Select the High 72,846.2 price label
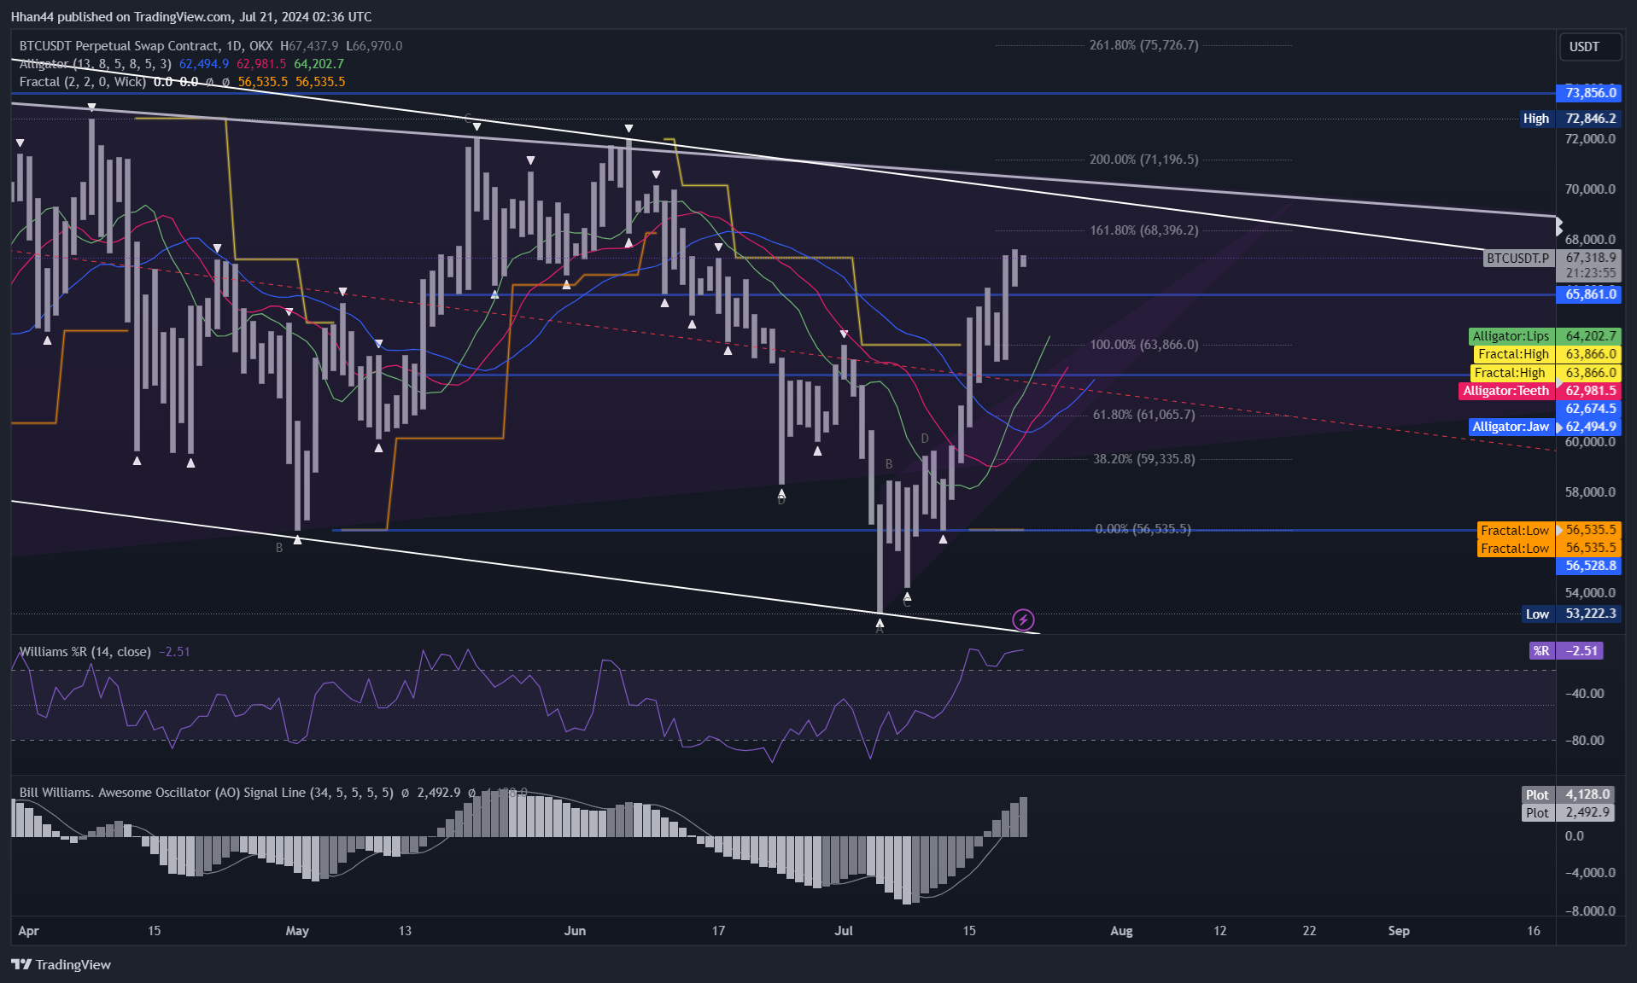The image size is (1637, 983). (1570, 119)
